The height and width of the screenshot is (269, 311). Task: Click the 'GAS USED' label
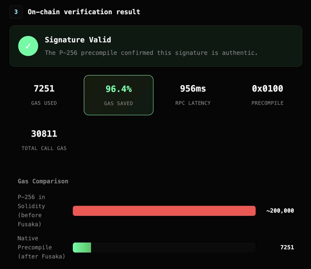click(44, 103)
